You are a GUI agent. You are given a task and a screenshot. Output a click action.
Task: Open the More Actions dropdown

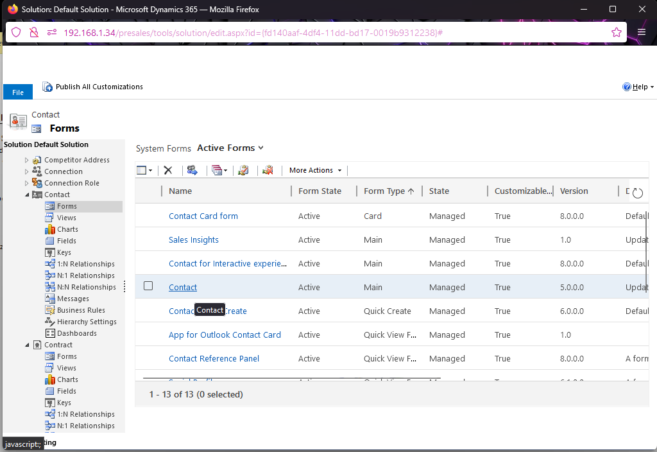pyautogui.click(x=315, y=170)
